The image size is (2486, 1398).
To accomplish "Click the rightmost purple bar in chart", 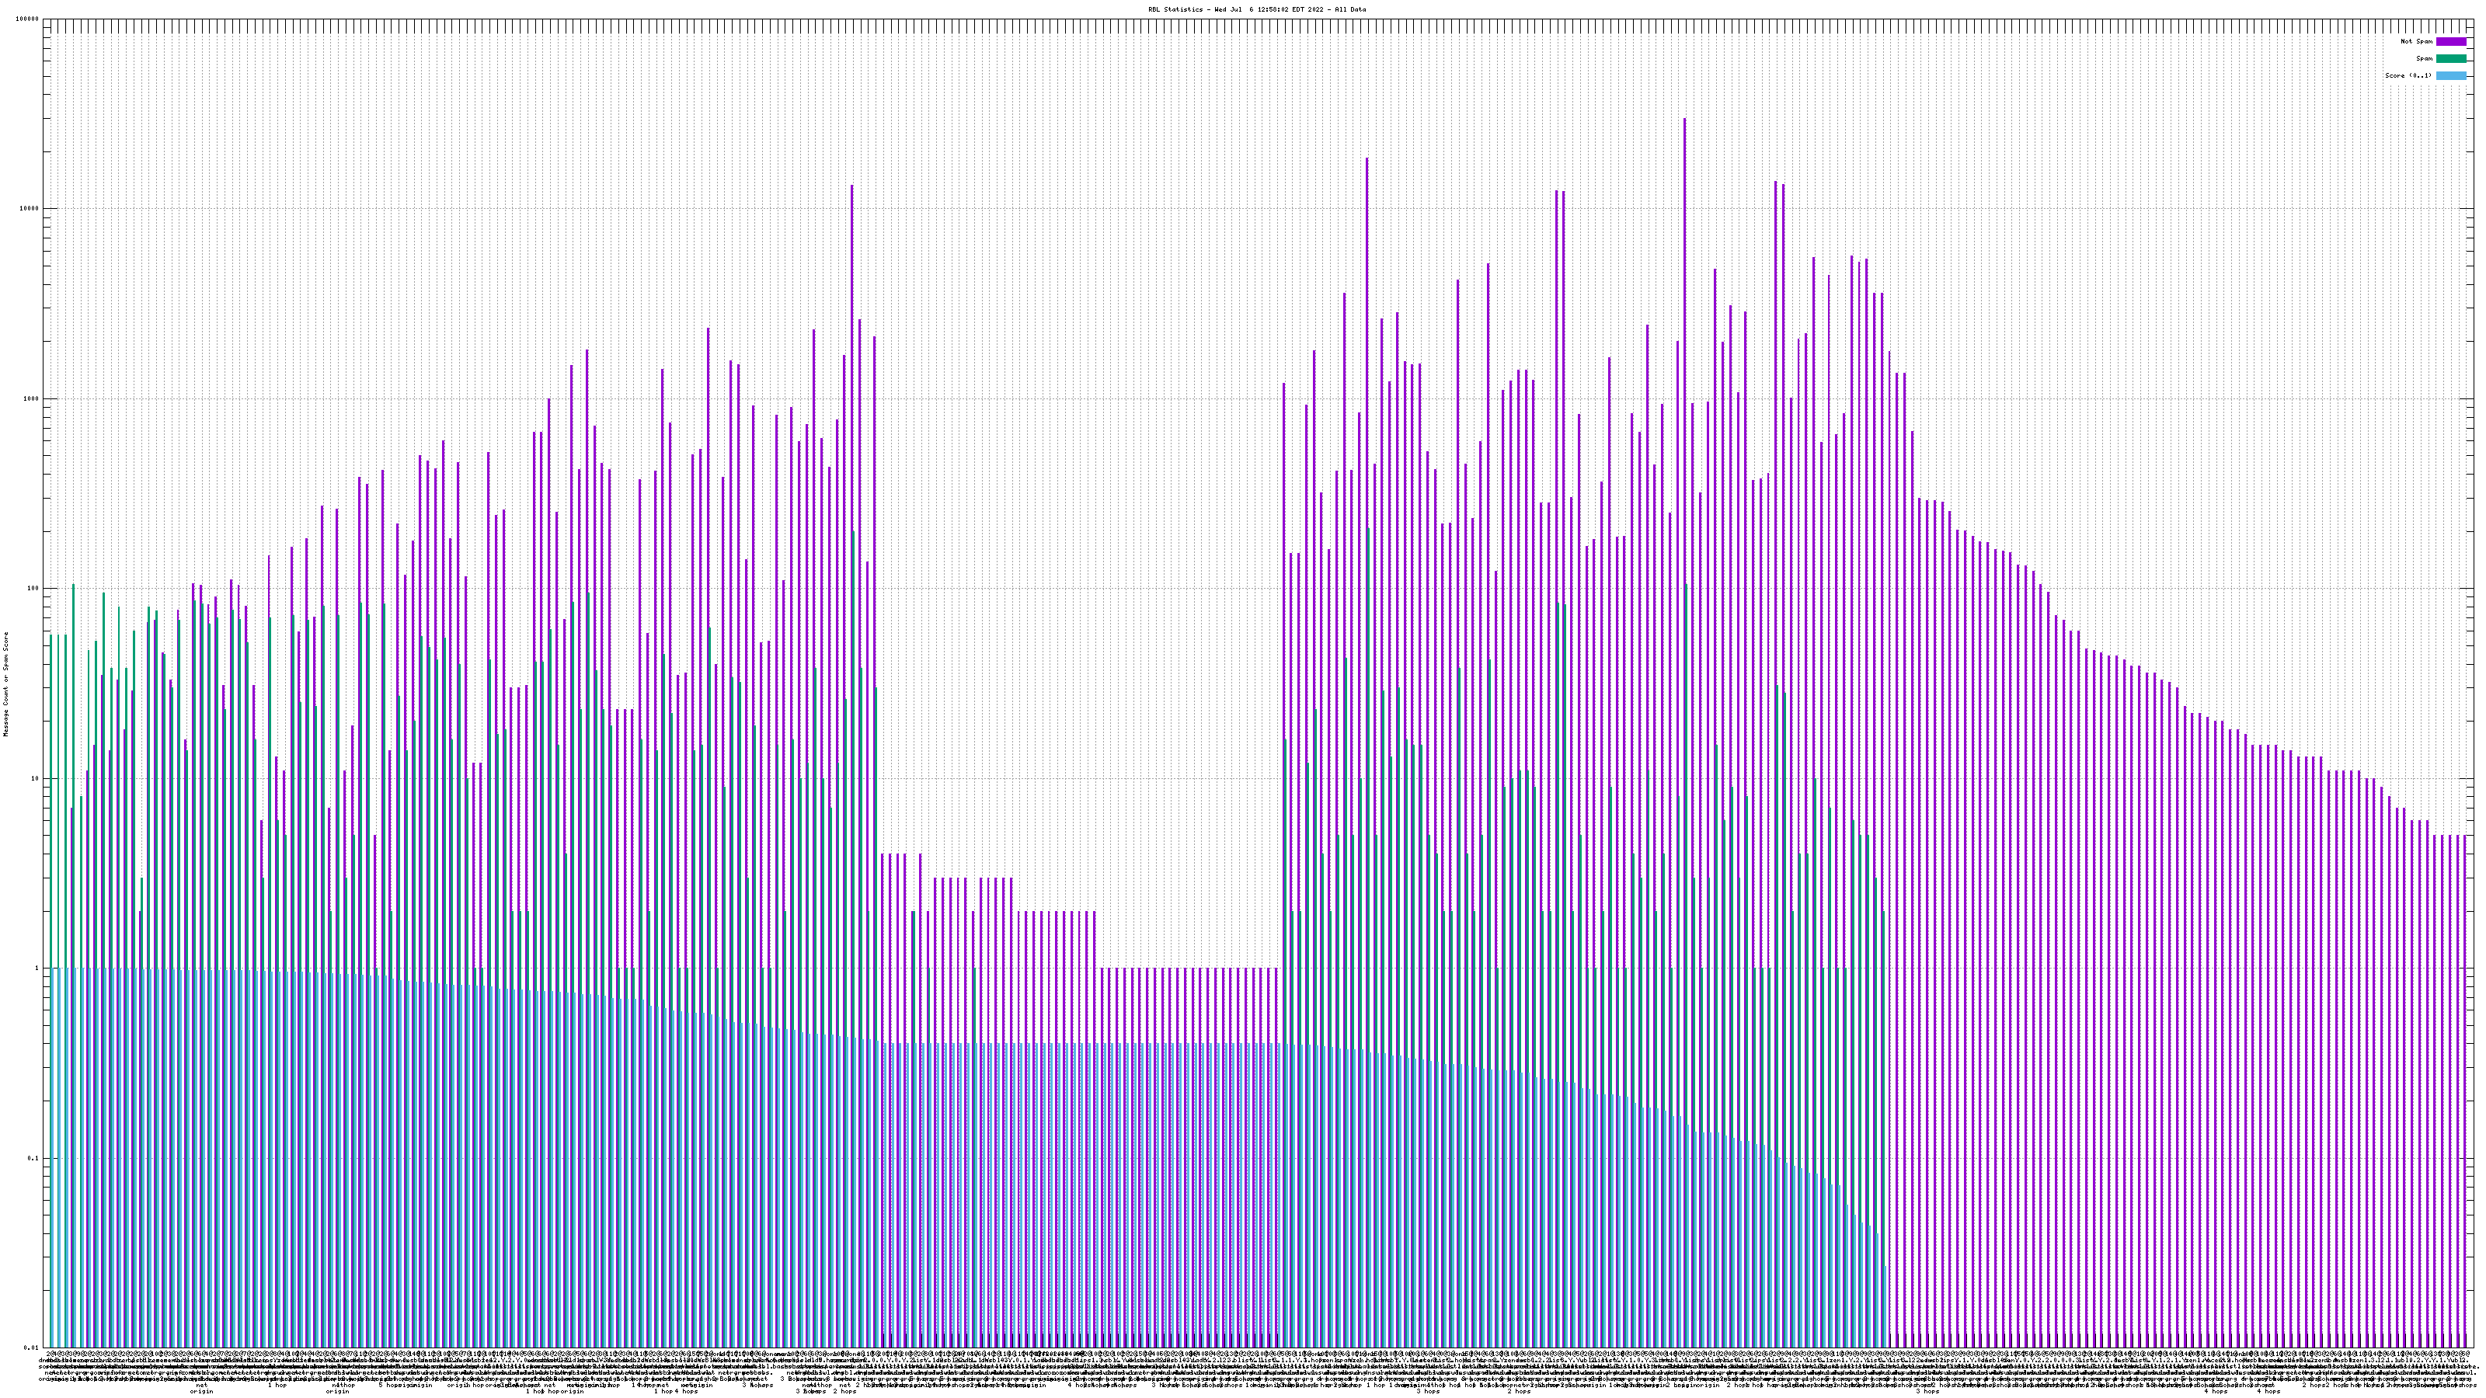I will click(x=2465, y=1061).
